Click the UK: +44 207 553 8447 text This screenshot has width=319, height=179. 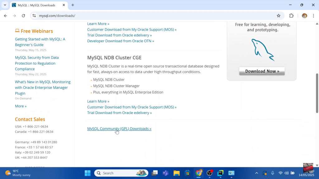31,158
